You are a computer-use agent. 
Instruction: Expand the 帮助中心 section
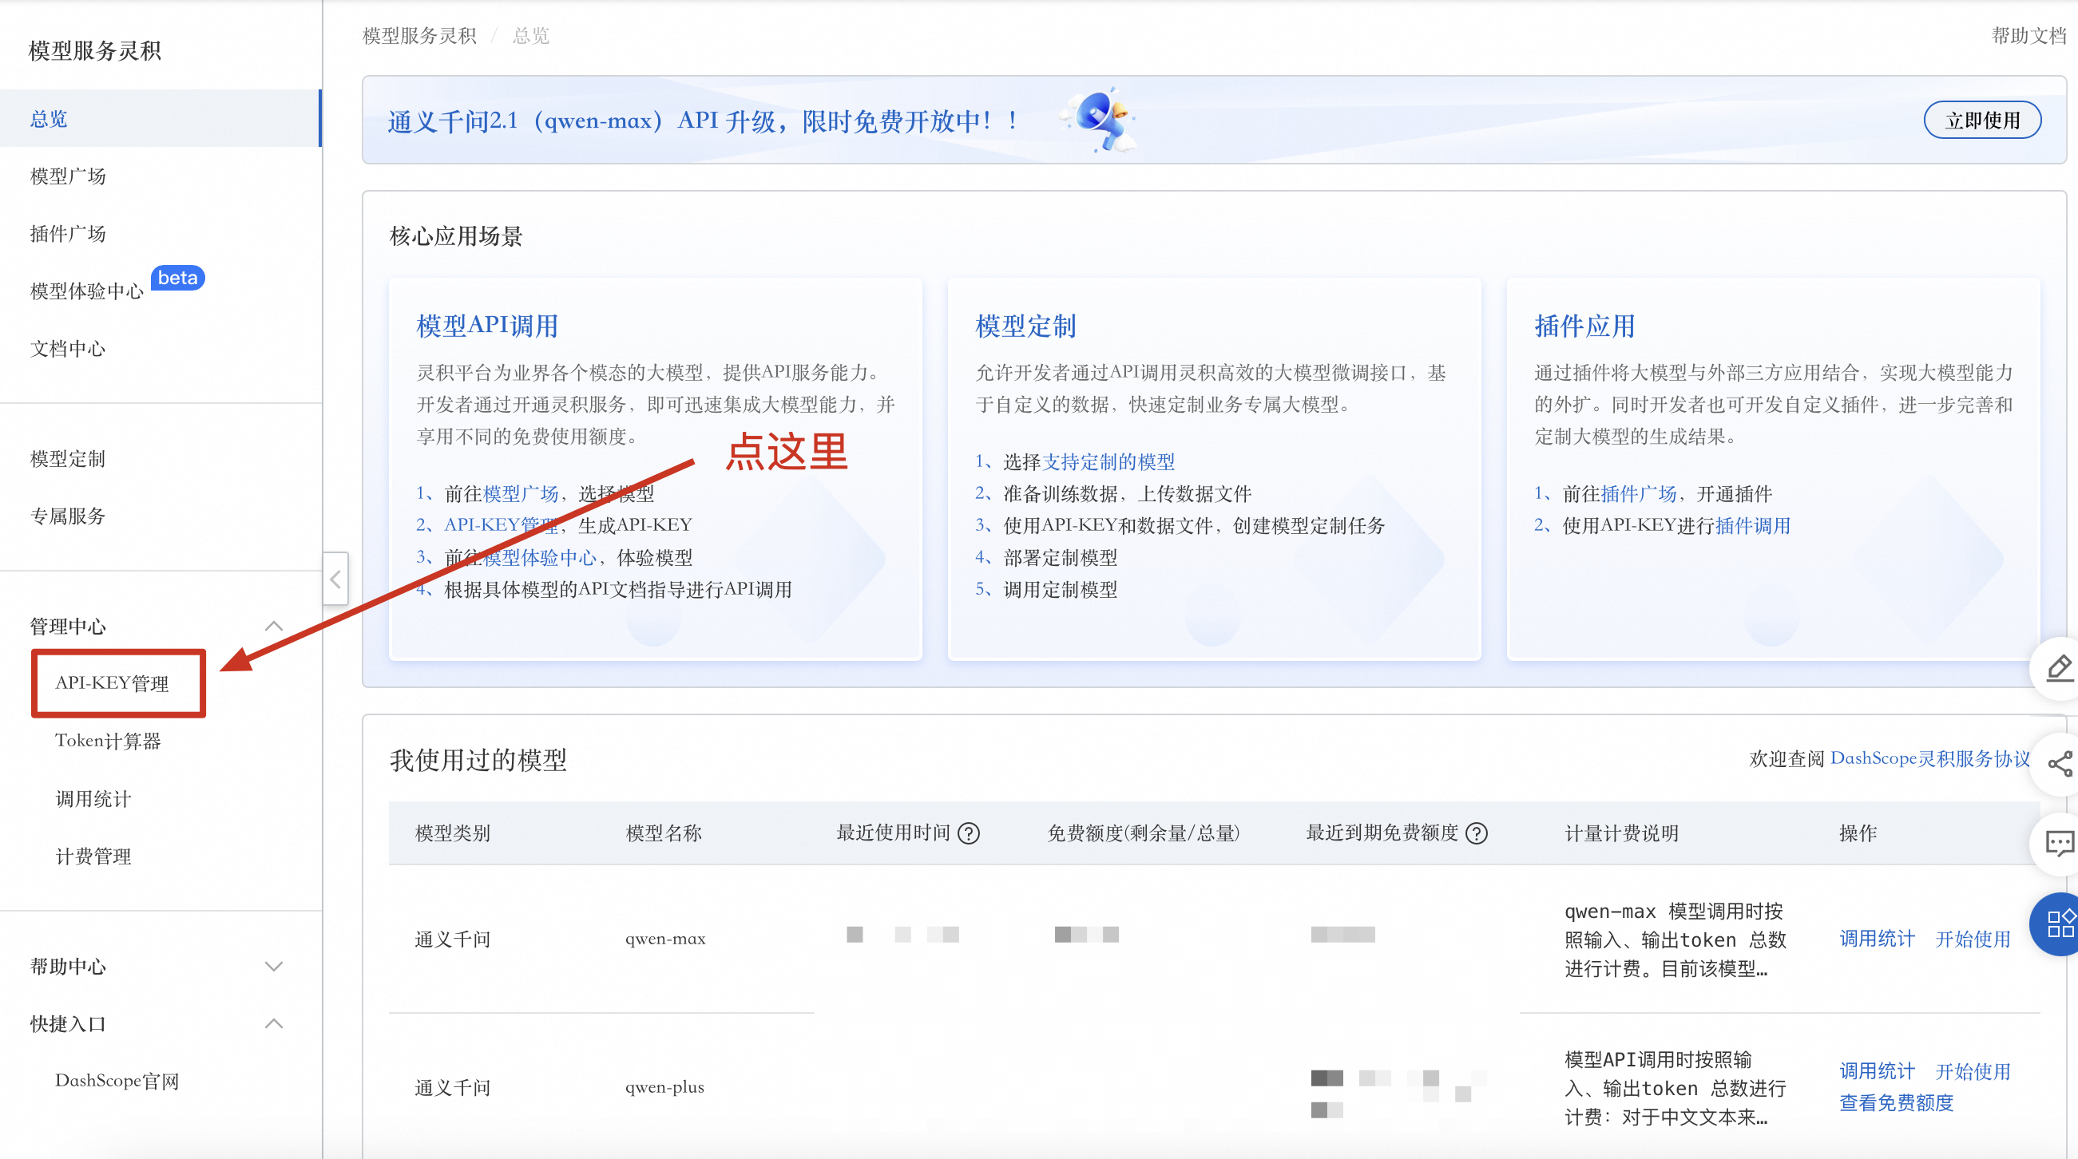273,967
